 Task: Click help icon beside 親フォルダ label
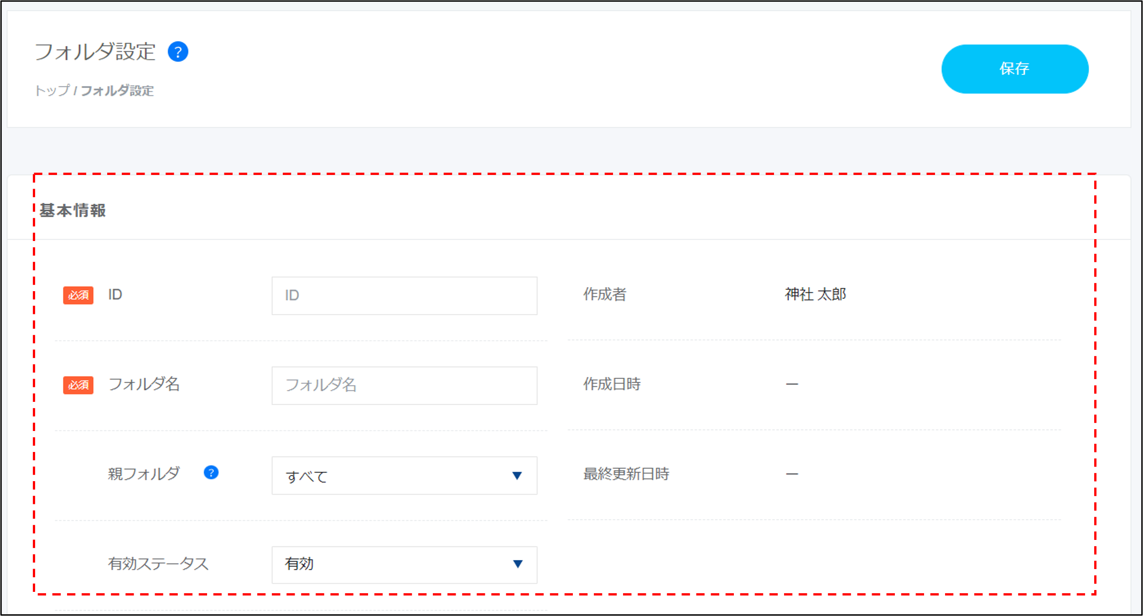[x=211, y=472]
